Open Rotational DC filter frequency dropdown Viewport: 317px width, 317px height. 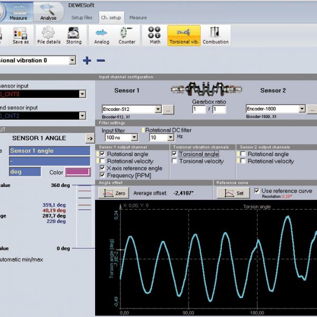pos(171,138)
